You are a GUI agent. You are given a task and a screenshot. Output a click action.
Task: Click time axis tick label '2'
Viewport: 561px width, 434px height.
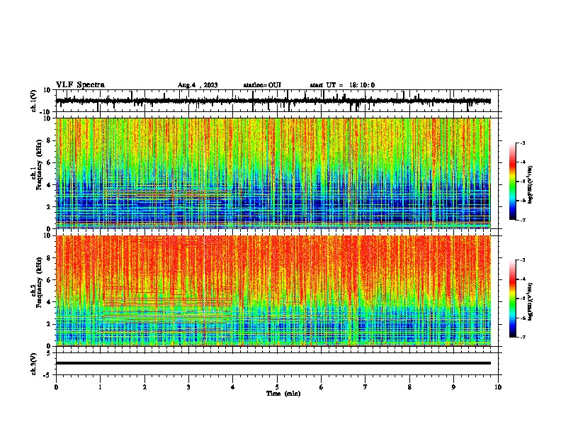144,387
